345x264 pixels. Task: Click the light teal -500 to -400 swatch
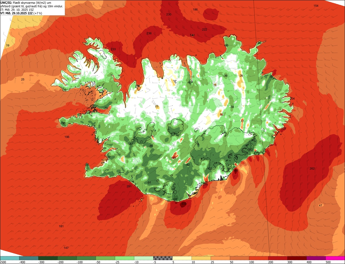[x=10, y=258]
